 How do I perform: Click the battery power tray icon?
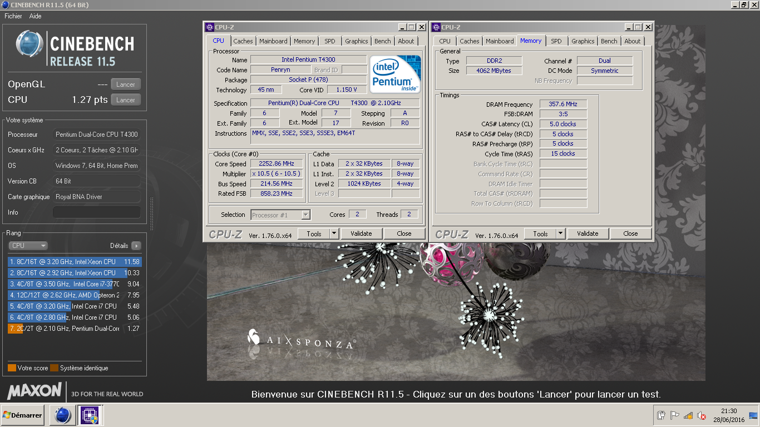pos(661,415)
